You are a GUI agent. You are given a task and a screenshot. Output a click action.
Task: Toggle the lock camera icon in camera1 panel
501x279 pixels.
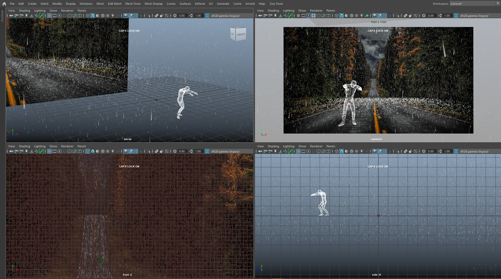pos(265,16)
